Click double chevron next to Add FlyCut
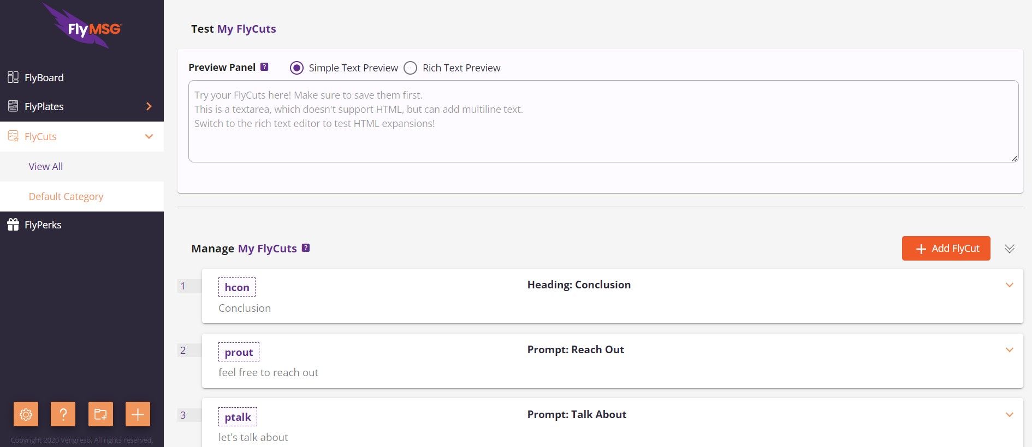 [1010, 249]
